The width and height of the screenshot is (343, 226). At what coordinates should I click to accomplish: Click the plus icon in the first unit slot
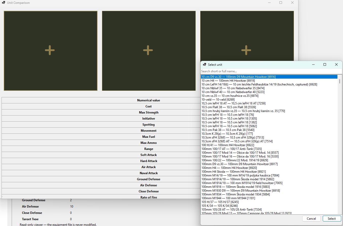tap(50, 50)
